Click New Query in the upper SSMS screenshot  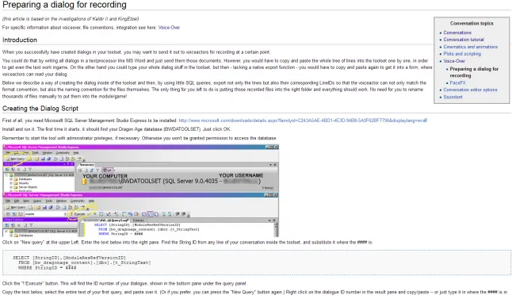click(x=16, y=159)
